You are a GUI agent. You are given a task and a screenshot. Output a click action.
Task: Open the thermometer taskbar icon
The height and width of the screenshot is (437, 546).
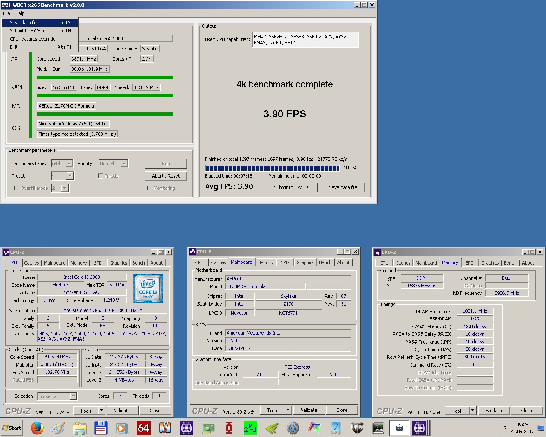click(165, 428)
